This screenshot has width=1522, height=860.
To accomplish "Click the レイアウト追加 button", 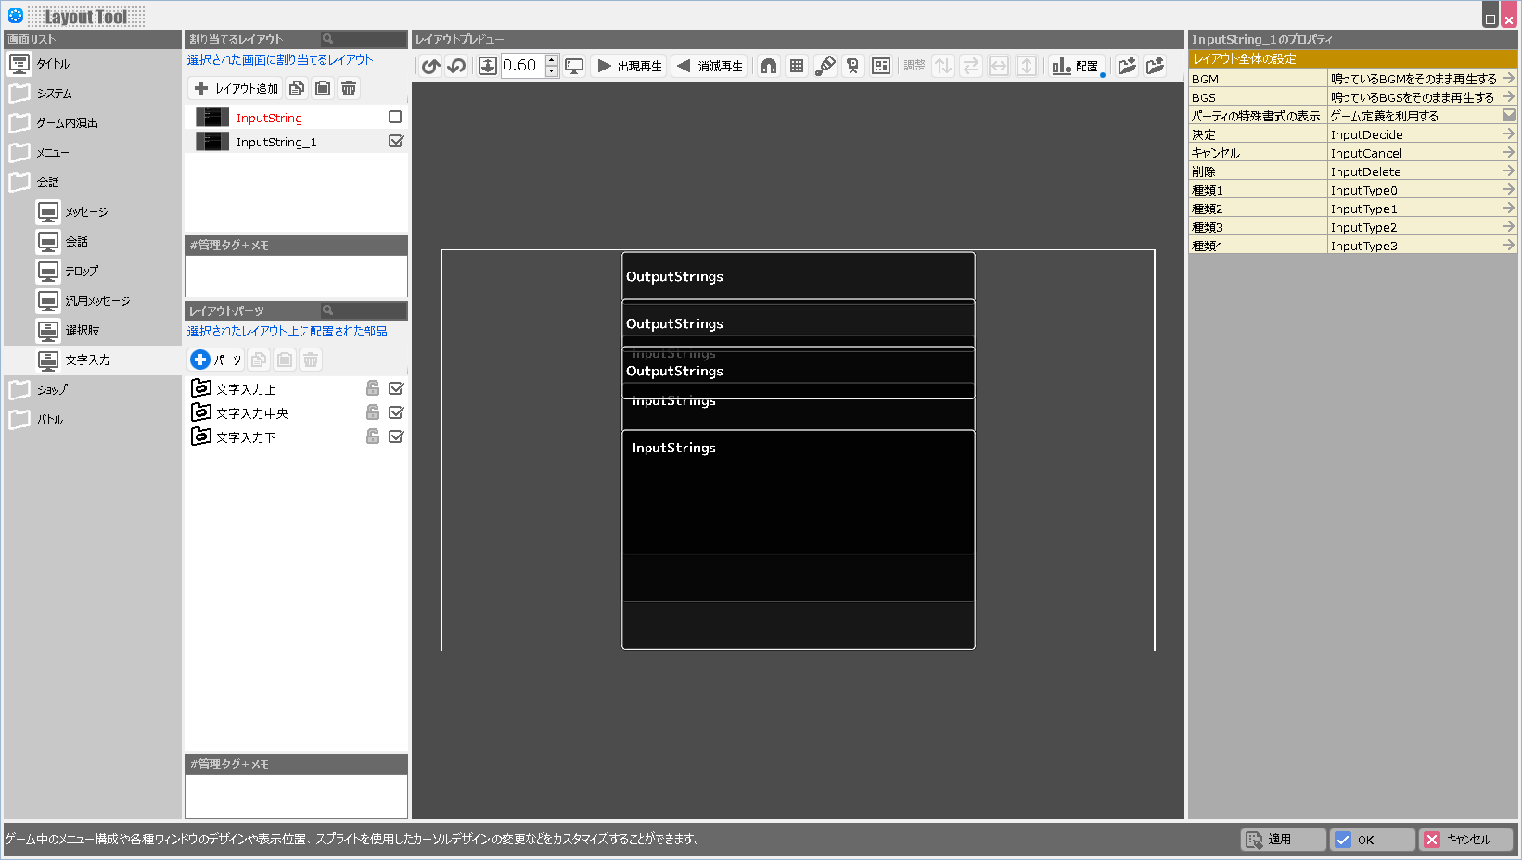I will 236,88.
